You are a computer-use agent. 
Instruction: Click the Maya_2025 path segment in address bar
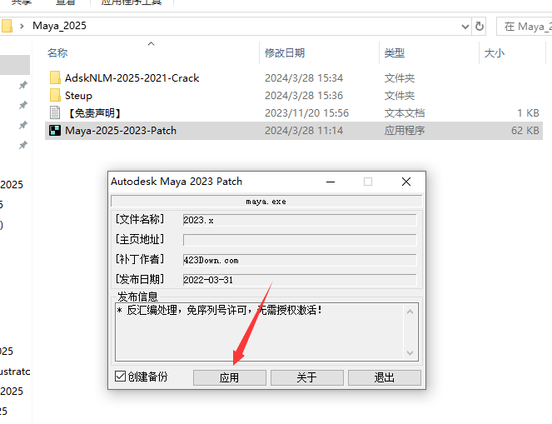pyautogui.click(x=59, y=26)
